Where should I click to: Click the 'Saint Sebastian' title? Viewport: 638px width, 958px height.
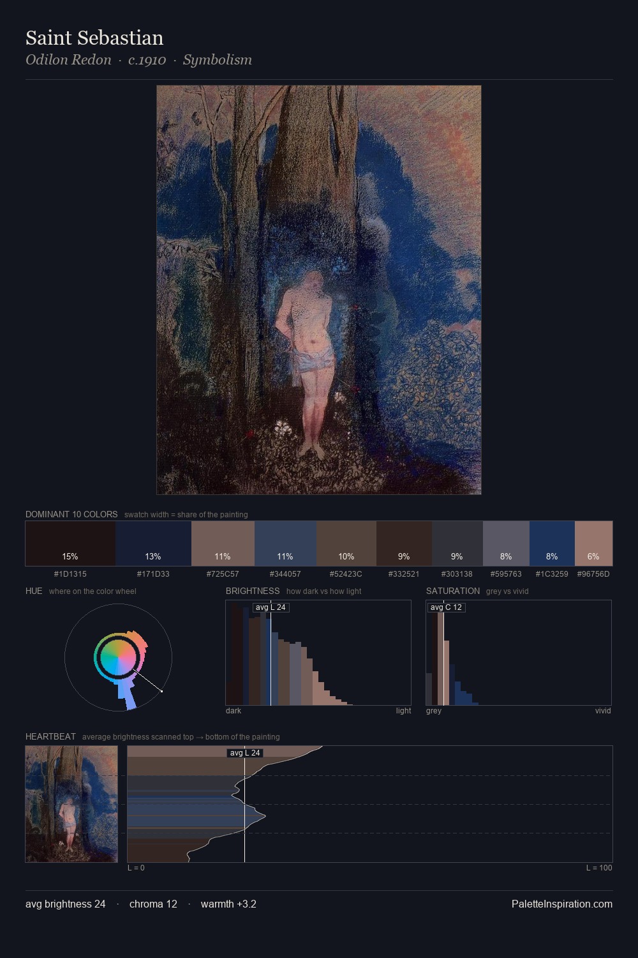tap(94, 38)
